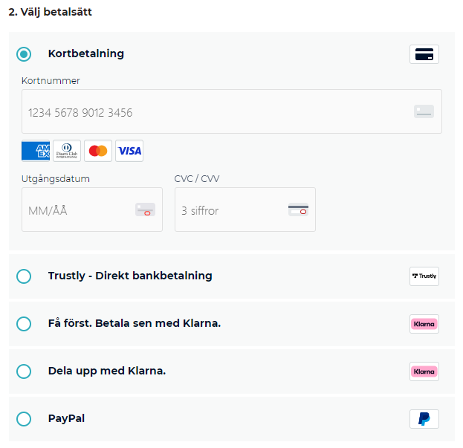Click the Diners Club card logo

point(67,151)
